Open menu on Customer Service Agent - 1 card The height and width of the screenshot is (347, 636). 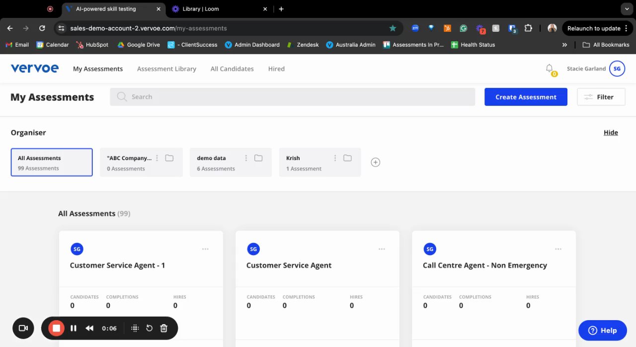[x=205, y=249]
